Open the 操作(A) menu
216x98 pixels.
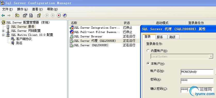tap(22, 9)
